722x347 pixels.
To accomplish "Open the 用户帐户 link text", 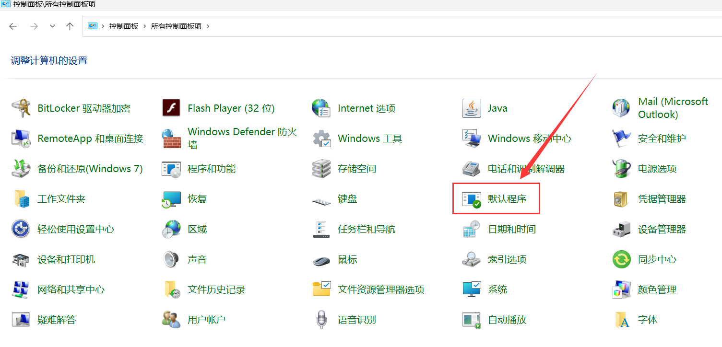I will 207,320.
